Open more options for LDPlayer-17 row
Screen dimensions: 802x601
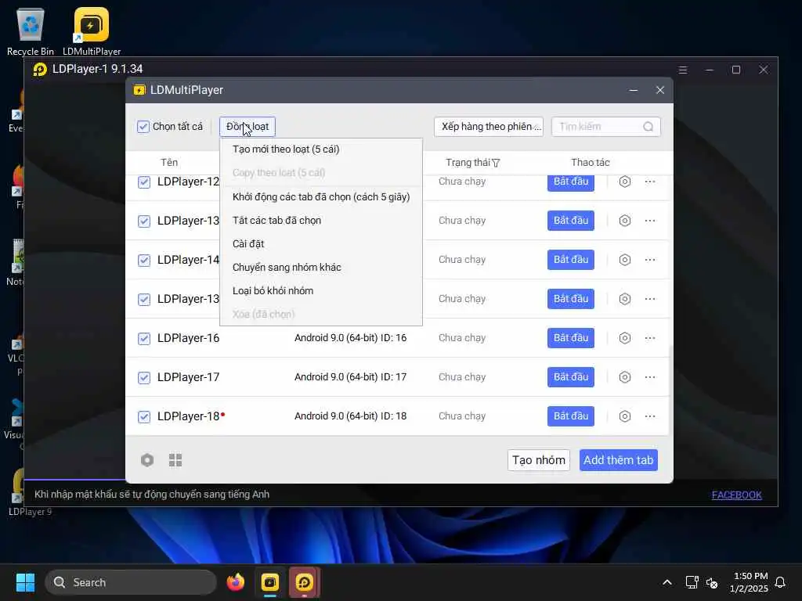tap(650, 377)
